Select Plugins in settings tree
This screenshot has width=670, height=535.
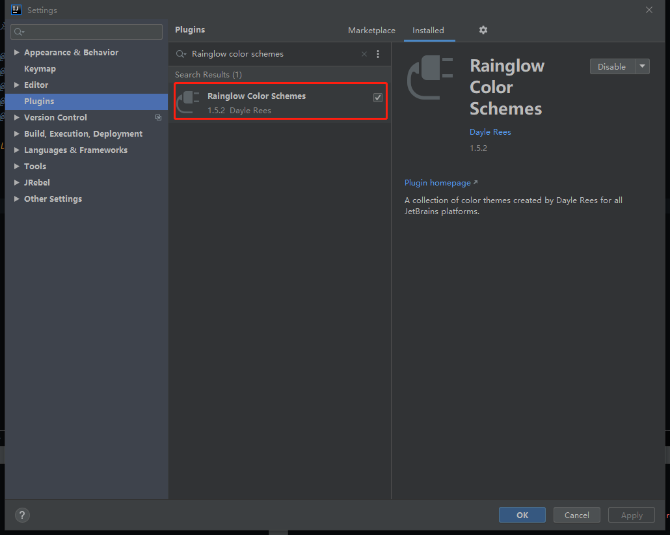coord(87,102)
